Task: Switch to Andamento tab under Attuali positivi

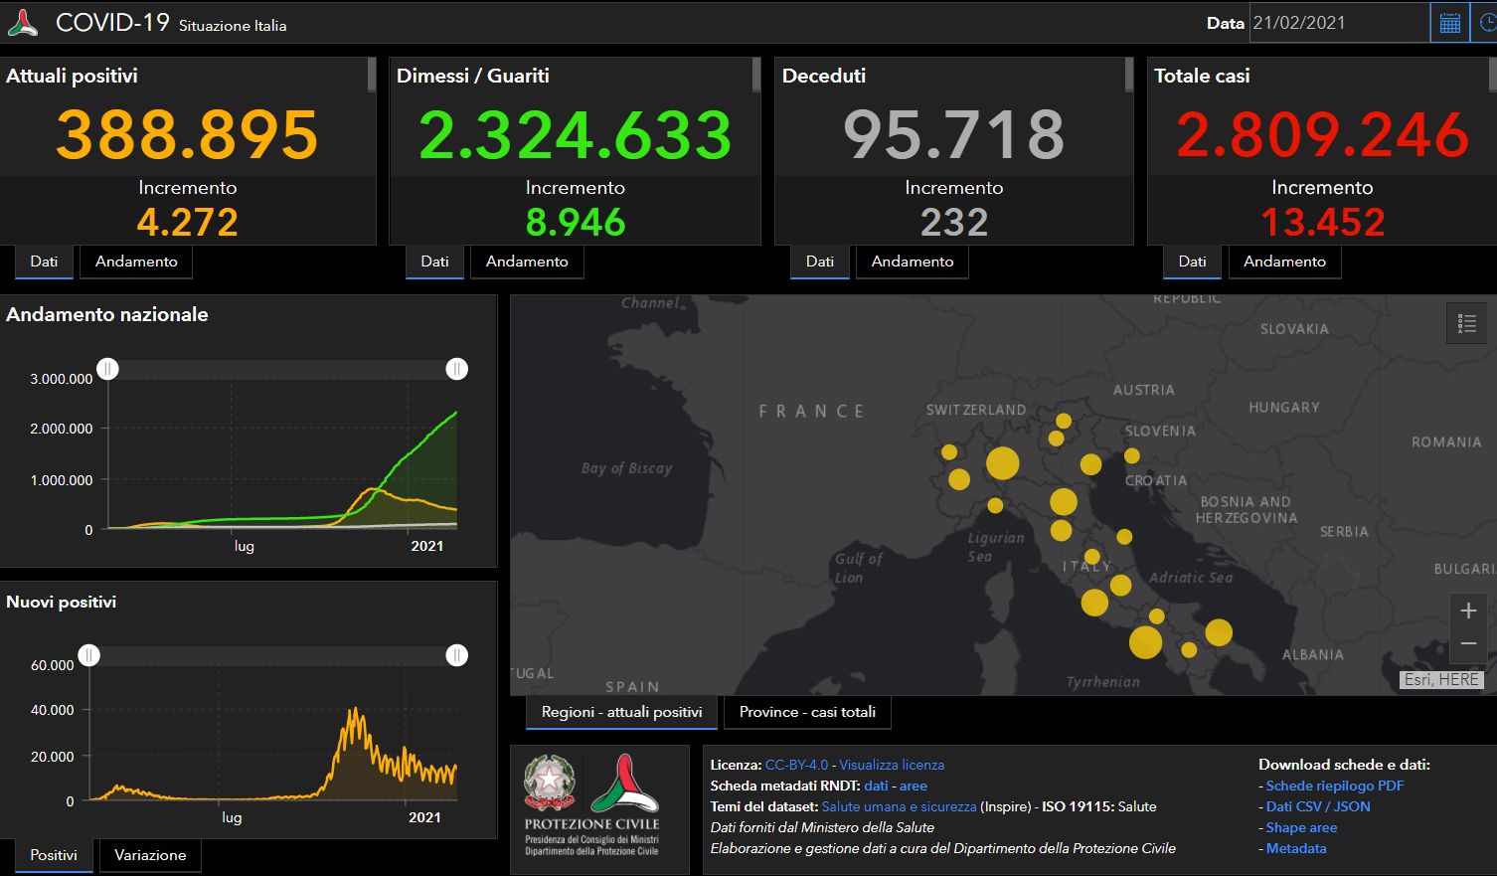Action: (x=136, y=262)
